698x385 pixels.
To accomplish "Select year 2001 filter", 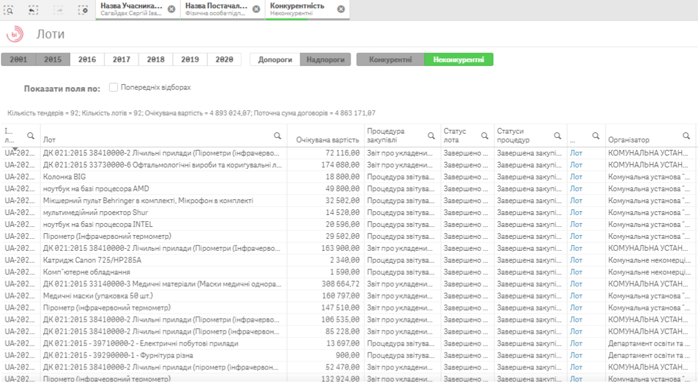I will [x=19, y=60].
